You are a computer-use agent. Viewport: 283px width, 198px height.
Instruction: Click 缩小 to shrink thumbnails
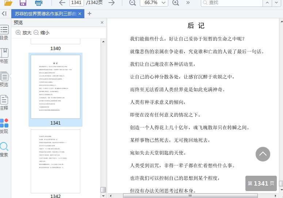coord(42,33)
